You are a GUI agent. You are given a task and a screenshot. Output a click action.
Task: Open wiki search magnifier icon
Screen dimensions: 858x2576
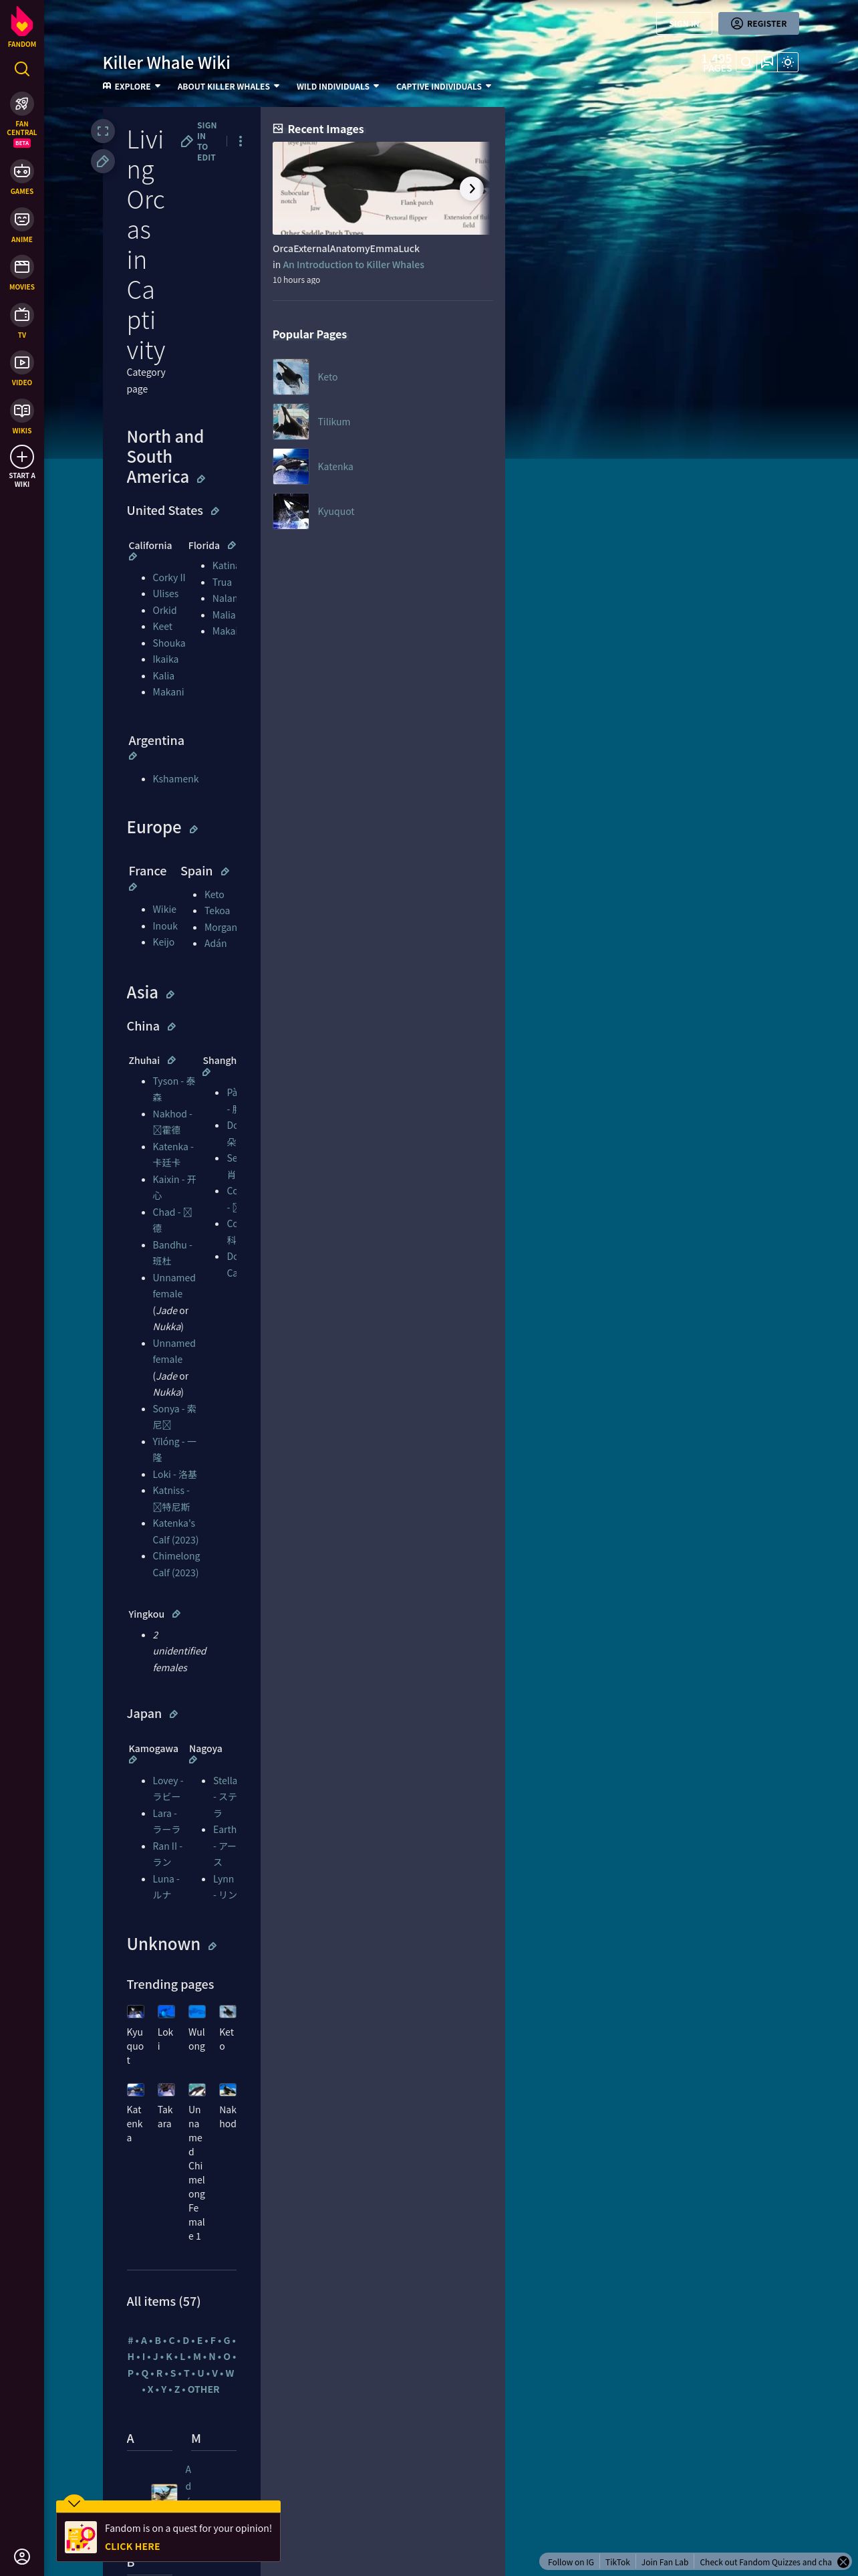[746, 62]
